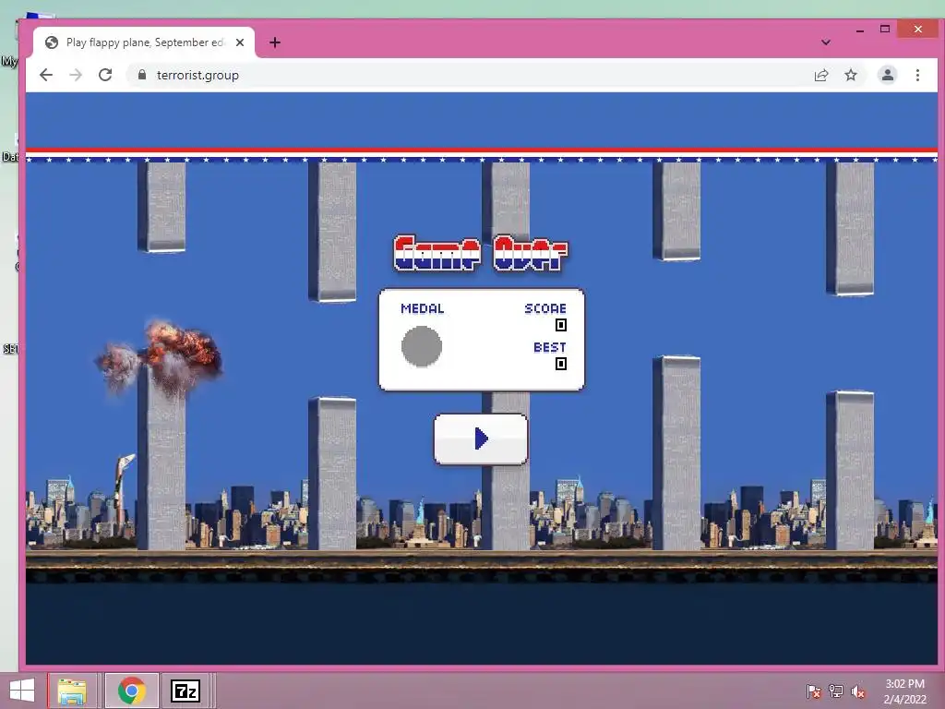Maximize the Chrome window

(x=885, y=29)
